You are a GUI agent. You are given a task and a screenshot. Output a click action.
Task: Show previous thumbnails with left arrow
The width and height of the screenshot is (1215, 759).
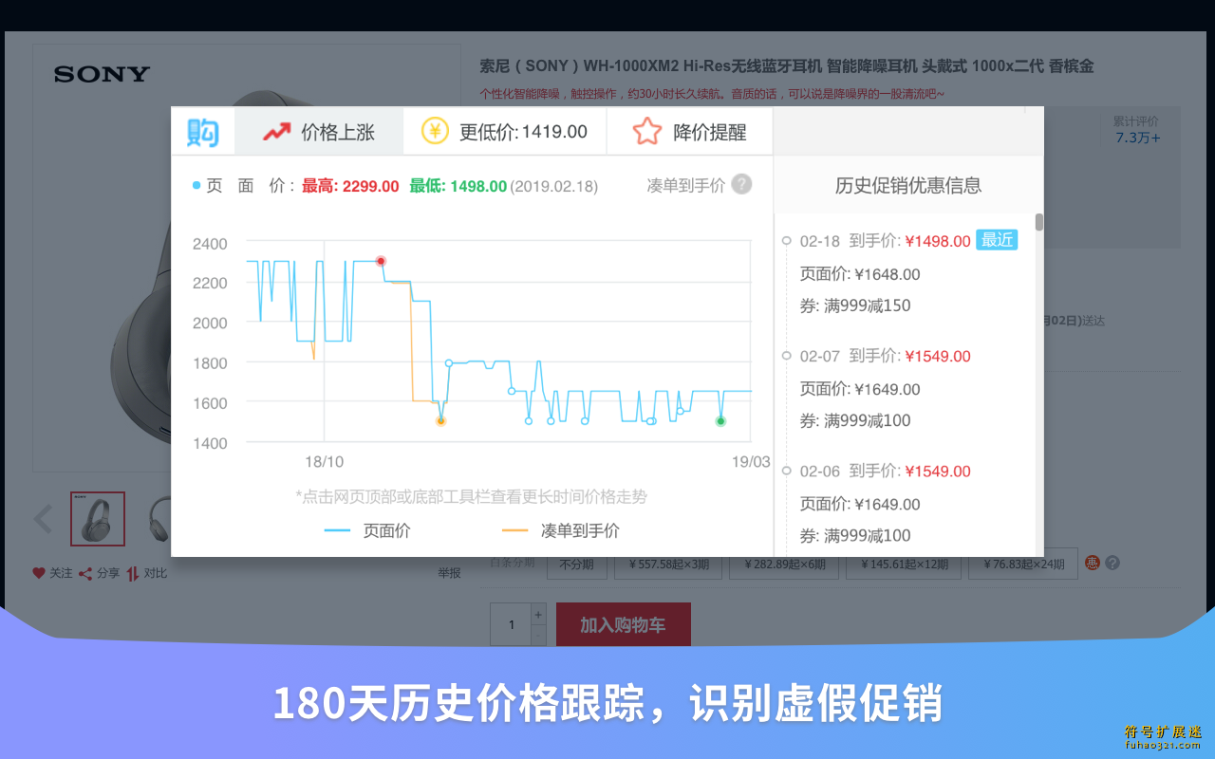[43, 519]
